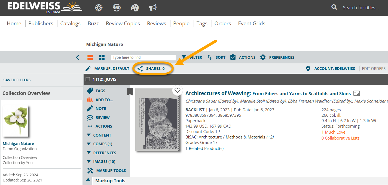Open the Catalogs menu

[70, 23]
